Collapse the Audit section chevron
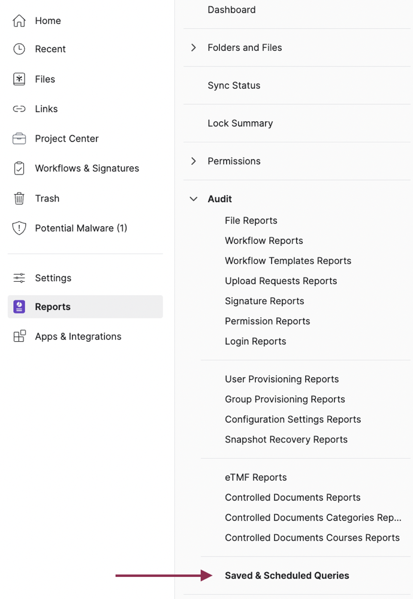The image size is (413, 599). pos(194,199)
